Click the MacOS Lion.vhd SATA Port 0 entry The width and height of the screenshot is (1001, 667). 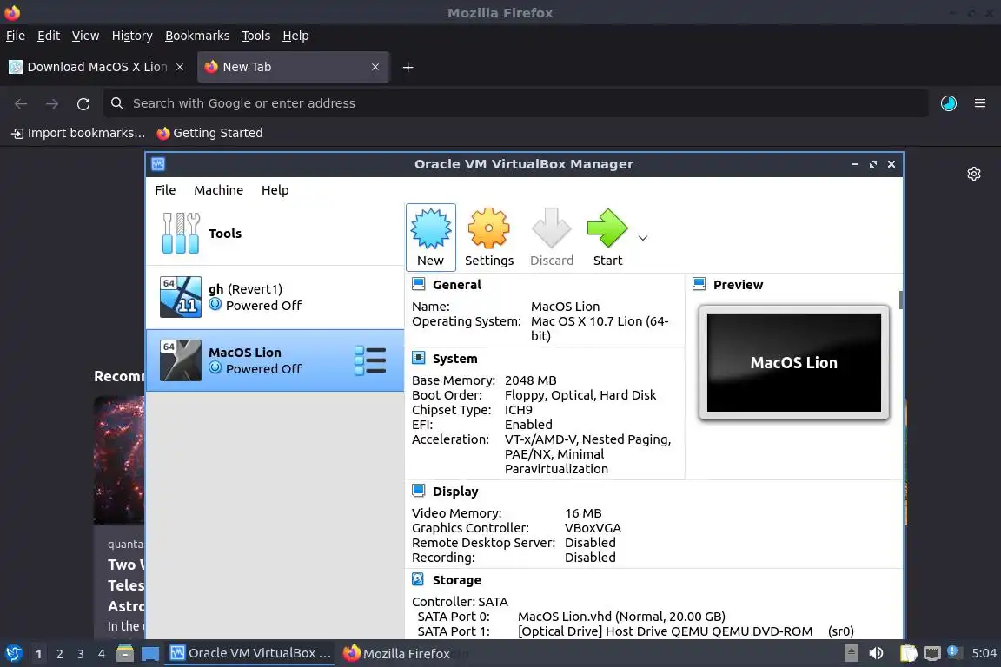pos(621,617)
